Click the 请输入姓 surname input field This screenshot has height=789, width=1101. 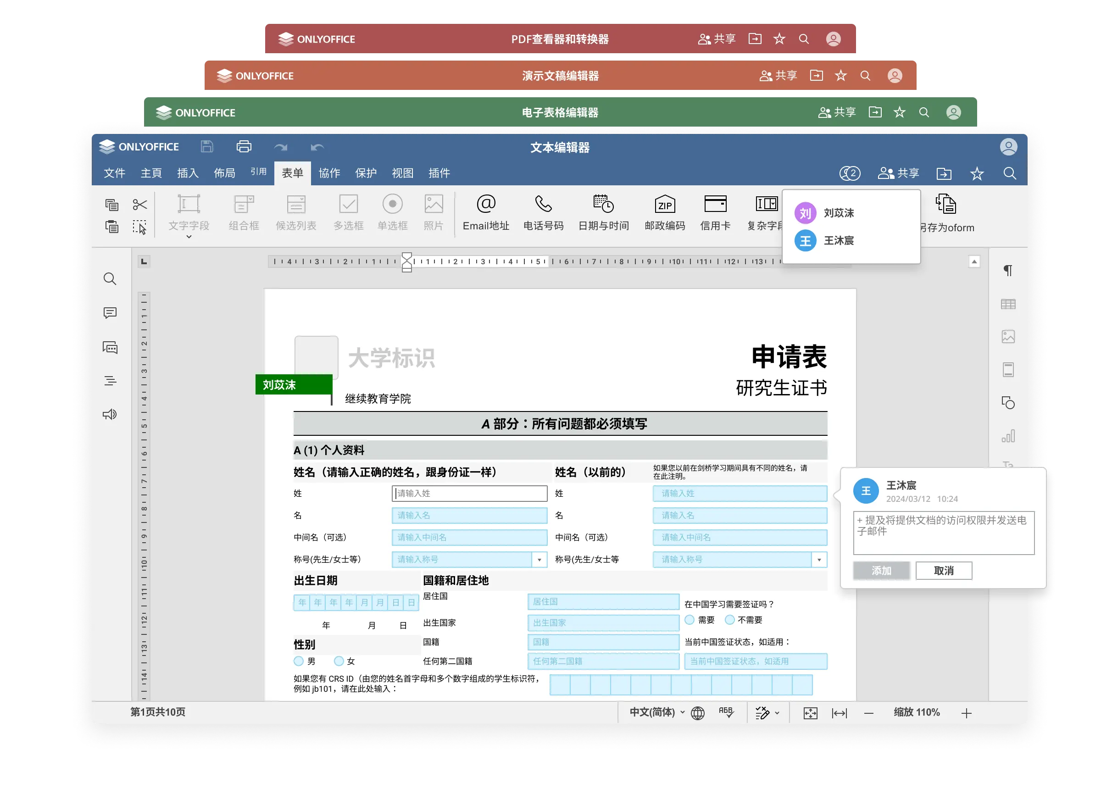[469, 493]
